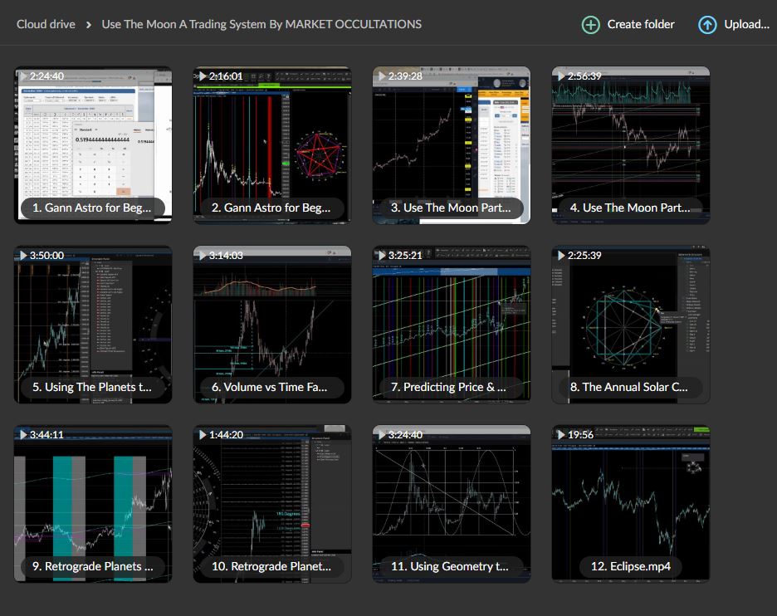This screenshot has height=616, width=777.
Task: Click play icon on 2:24:40 video
Action: pos(22,76)
